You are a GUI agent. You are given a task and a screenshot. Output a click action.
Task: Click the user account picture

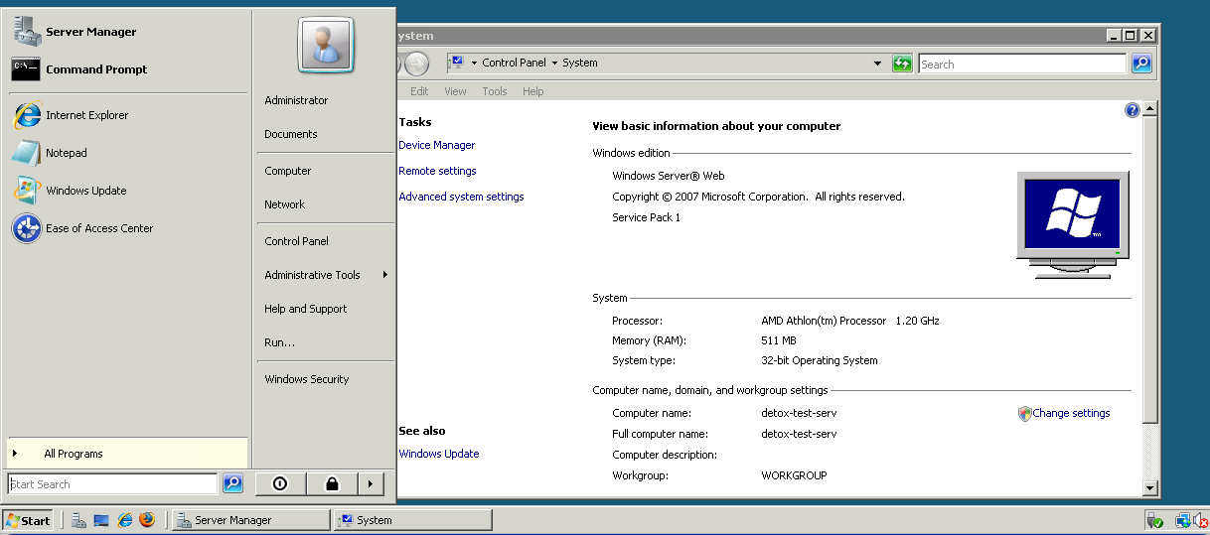point(326,45)
